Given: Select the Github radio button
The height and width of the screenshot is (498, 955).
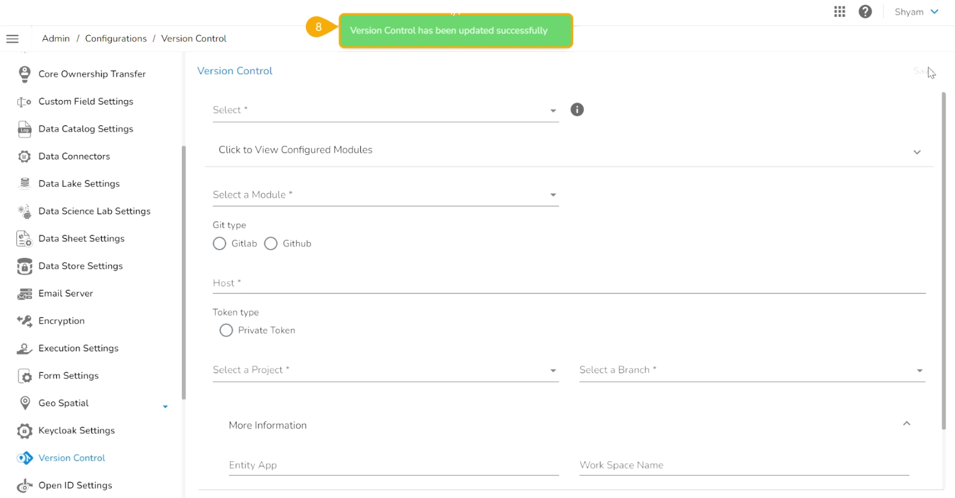Looking at the screenshot, I should [271, 244].
